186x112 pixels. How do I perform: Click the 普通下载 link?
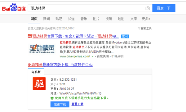coord(77,104)
